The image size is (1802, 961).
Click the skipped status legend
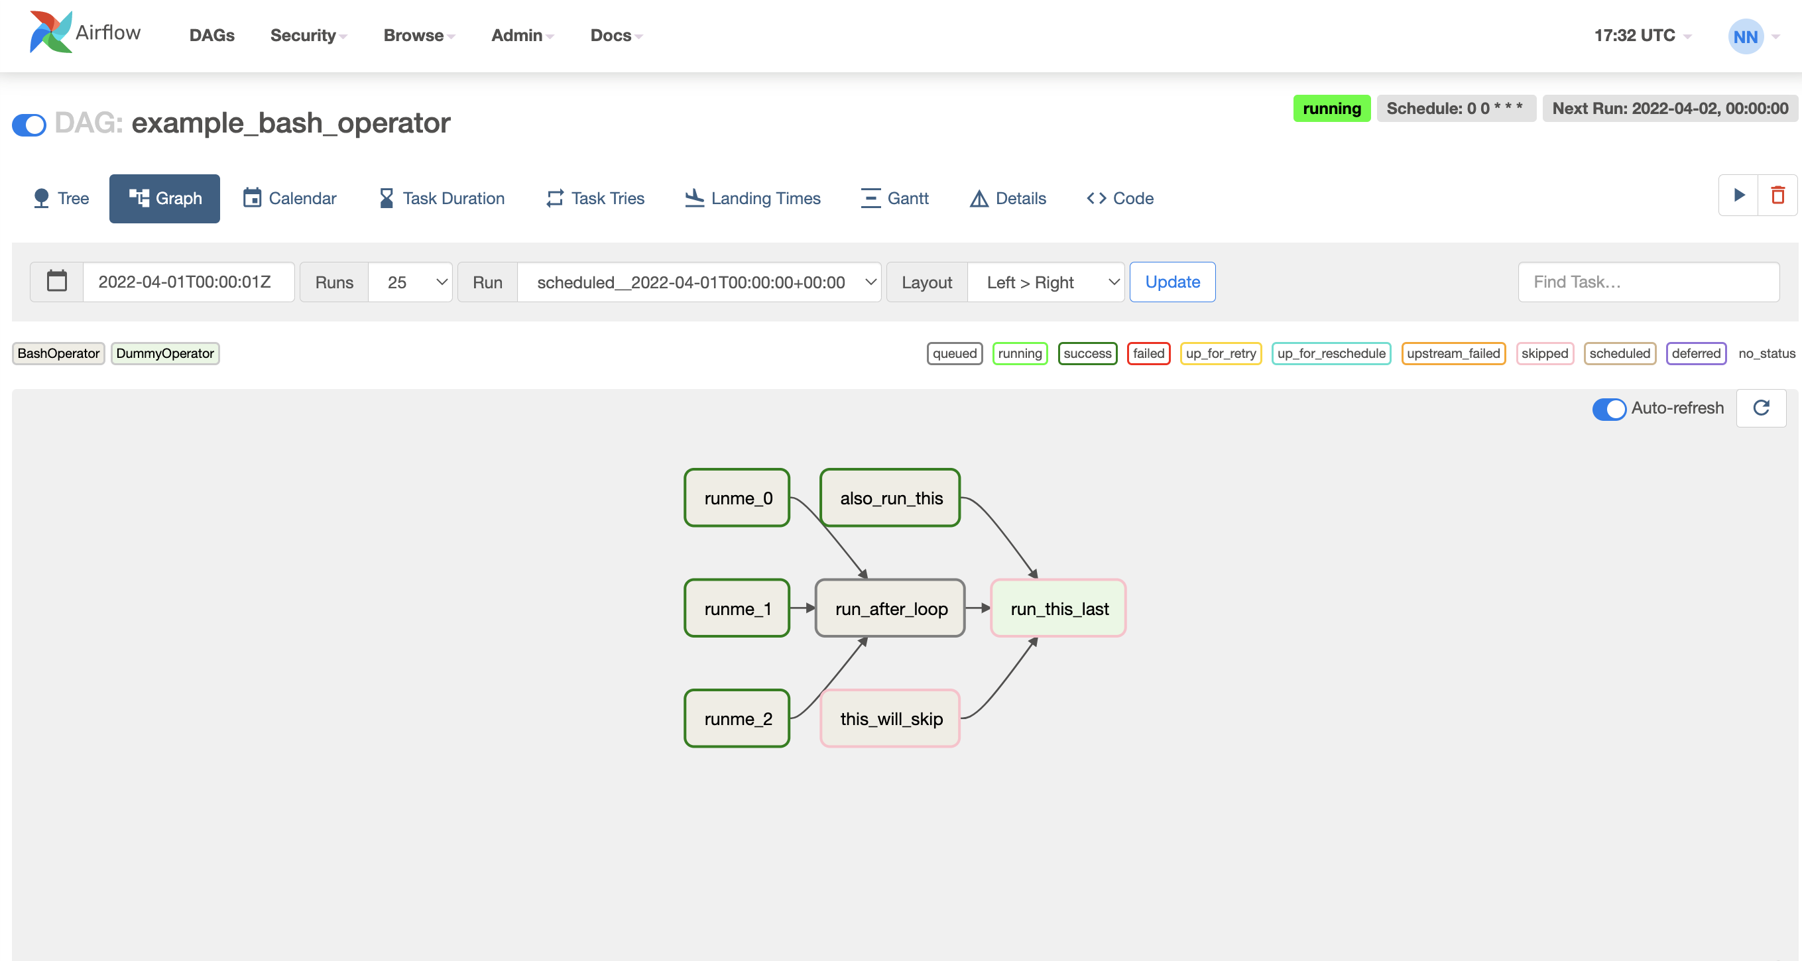pyautogui.click(x=1545, y=353)
